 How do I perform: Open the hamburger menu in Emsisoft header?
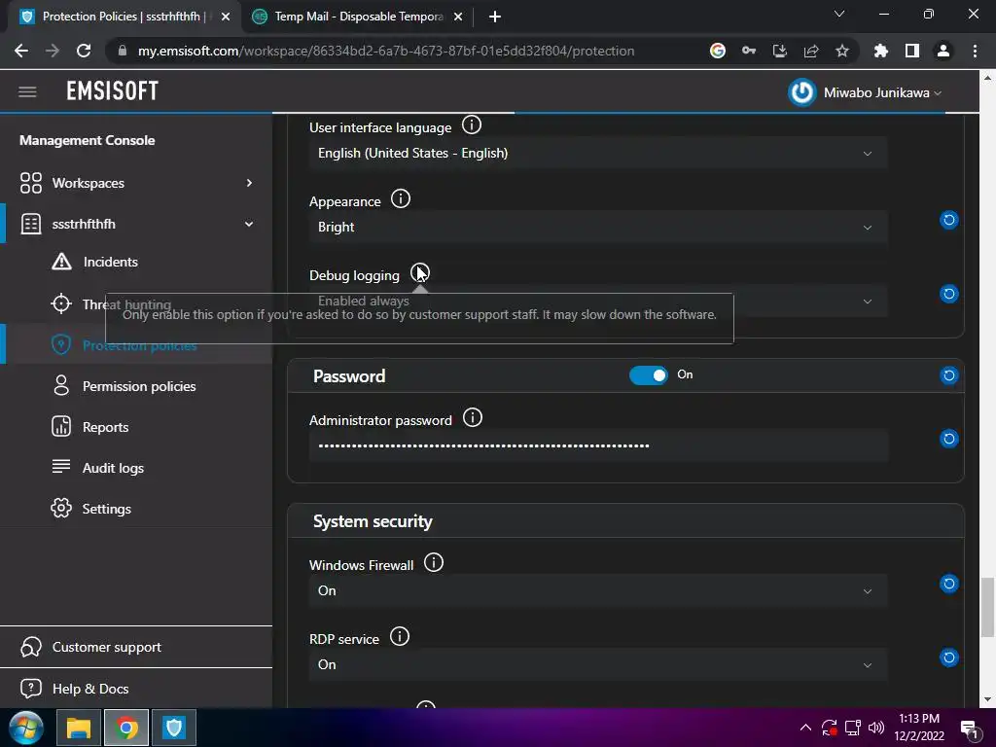pyautogui.click(x=27, y=92)
